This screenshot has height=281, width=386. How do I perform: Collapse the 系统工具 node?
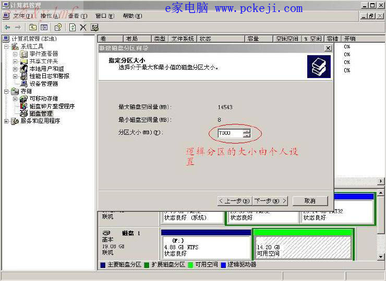pos(6,46)
